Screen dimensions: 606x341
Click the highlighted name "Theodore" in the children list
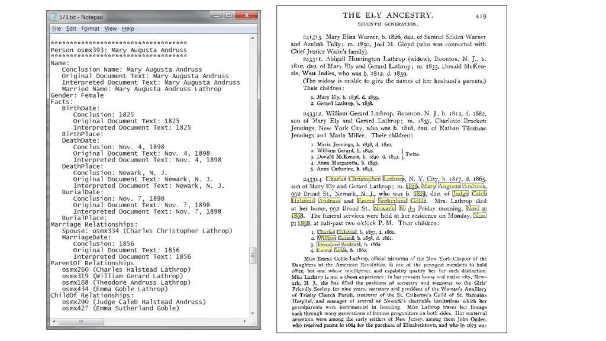[x=328, y=245]
